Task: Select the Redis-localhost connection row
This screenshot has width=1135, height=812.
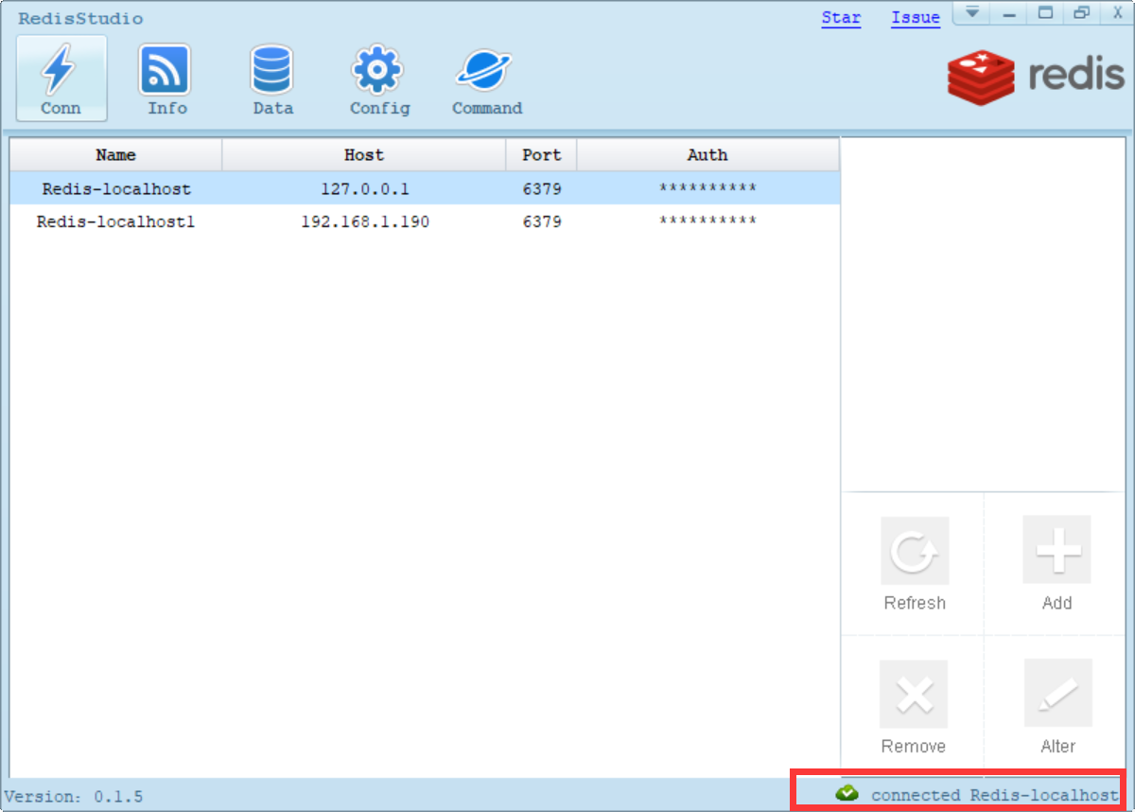Action: (425, 188)
